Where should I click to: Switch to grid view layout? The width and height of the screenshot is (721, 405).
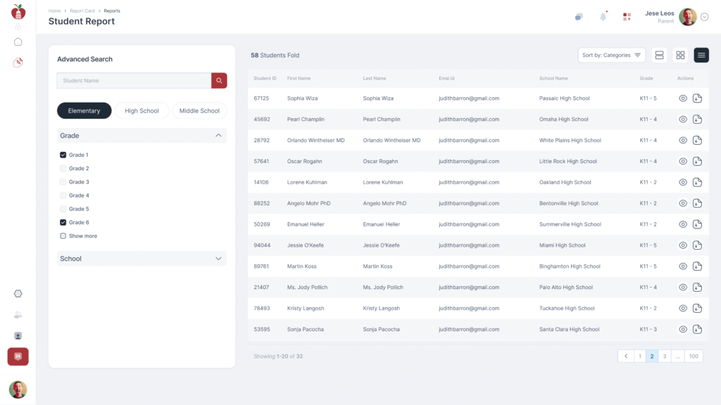(680, 55)
